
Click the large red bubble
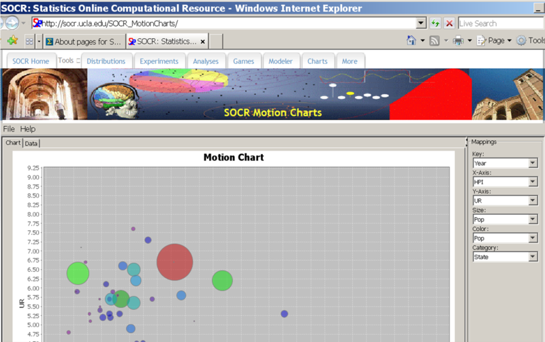[175, 262]
